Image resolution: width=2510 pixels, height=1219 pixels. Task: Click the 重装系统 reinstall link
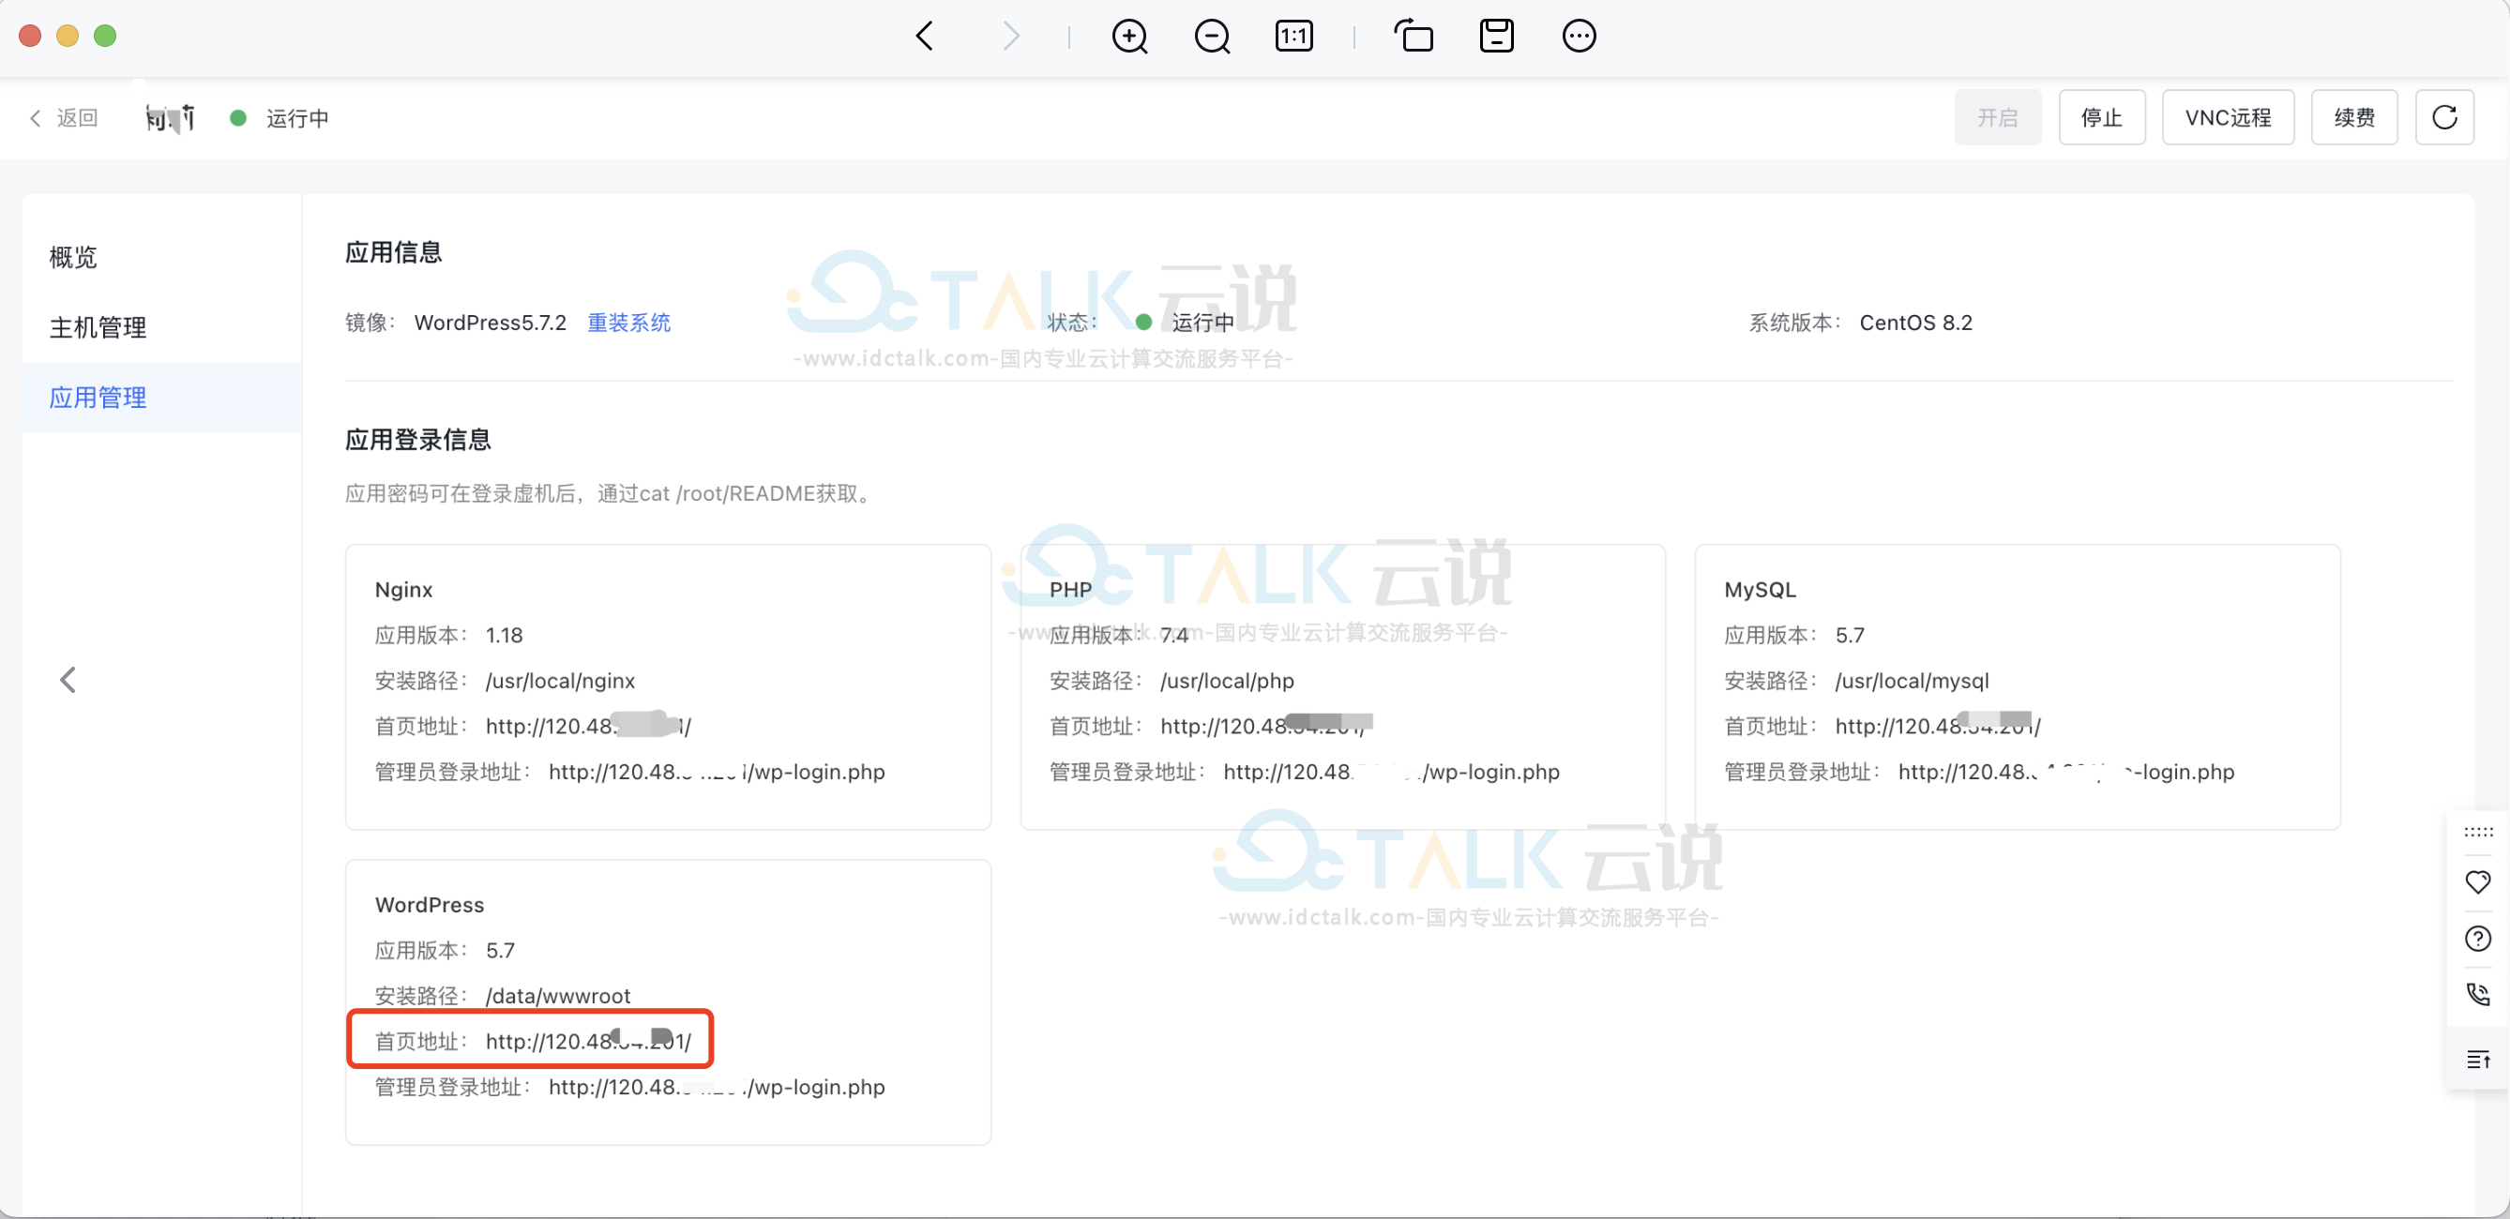tap(628, 323)
